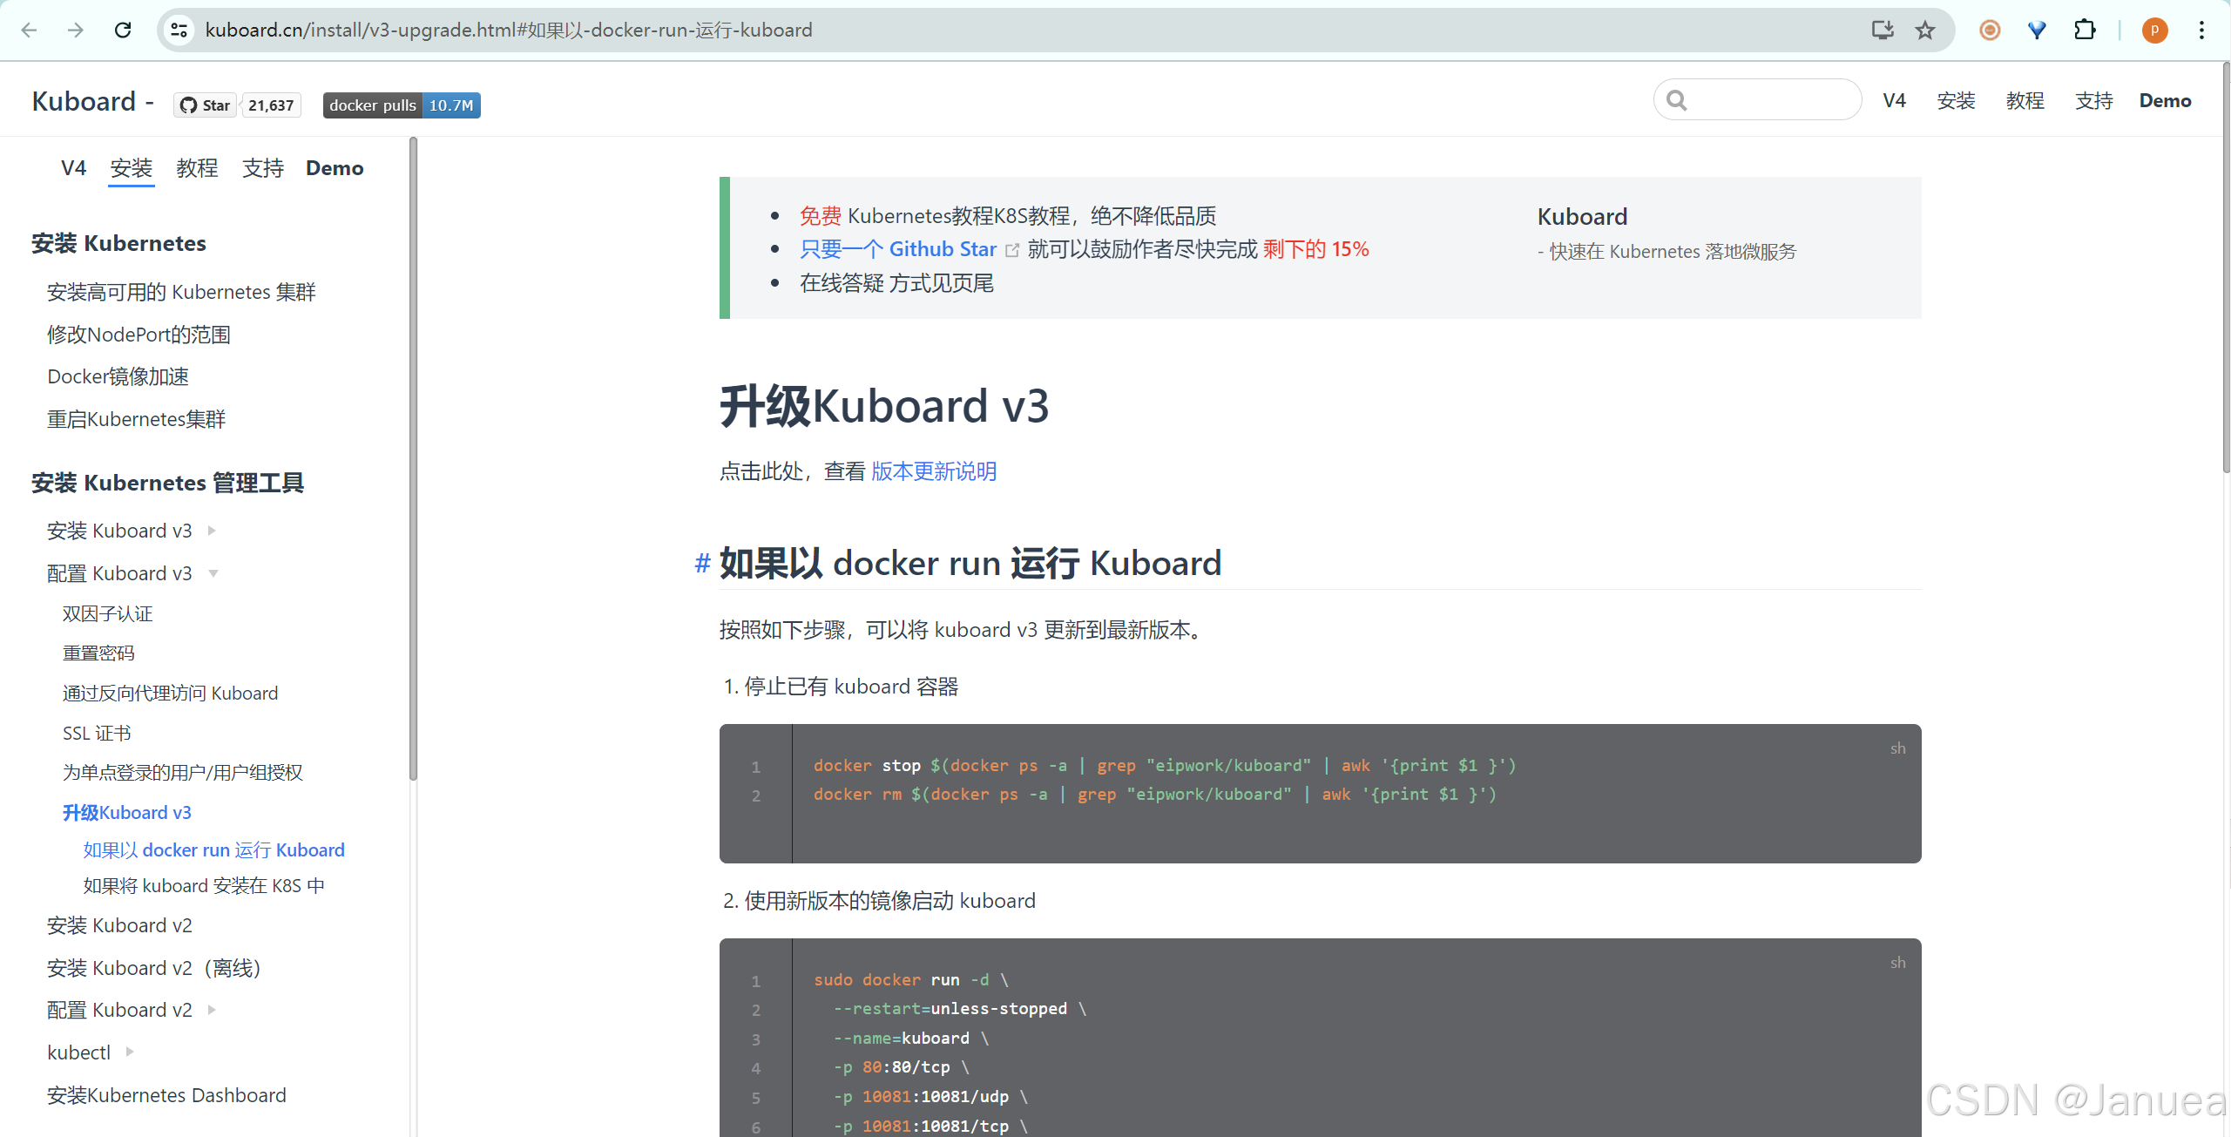
Task: Open 修改NodePort的范围 page
Action: (x=139, y=335)
